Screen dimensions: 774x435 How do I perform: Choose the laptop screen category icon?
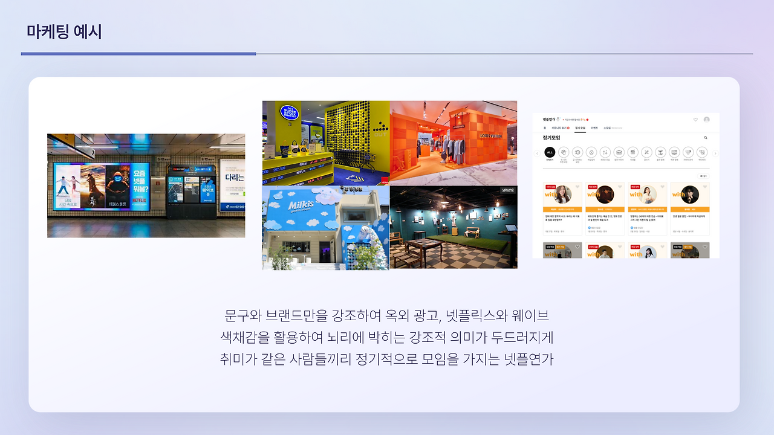coord(674,153)
